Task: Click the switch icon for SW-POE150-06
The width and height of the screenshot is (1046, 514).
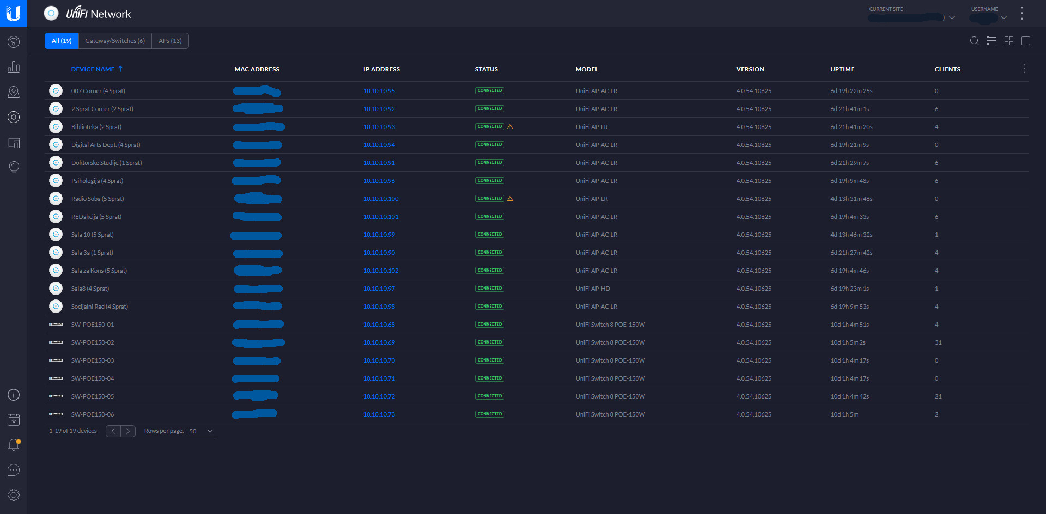Action: coord(56,414)
